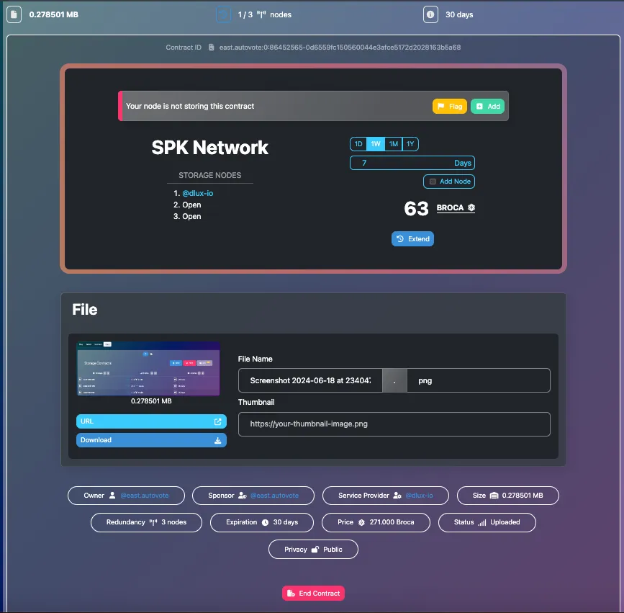This screenshot has height=613, width=624.
Task: Open the file URL button
Action: [151, 421]
